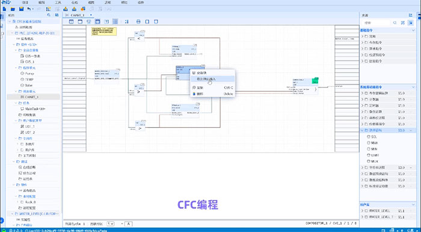This screenshot has height=232, width=421.
Task: Open the folder icon in main toolbar
Action: click(13, 9)
